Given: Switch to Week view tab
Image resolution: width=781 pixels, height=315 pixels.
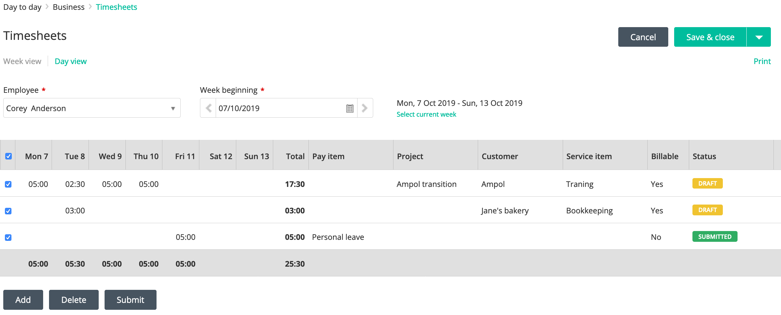Looking at the screenshot, I should point(22,61).
